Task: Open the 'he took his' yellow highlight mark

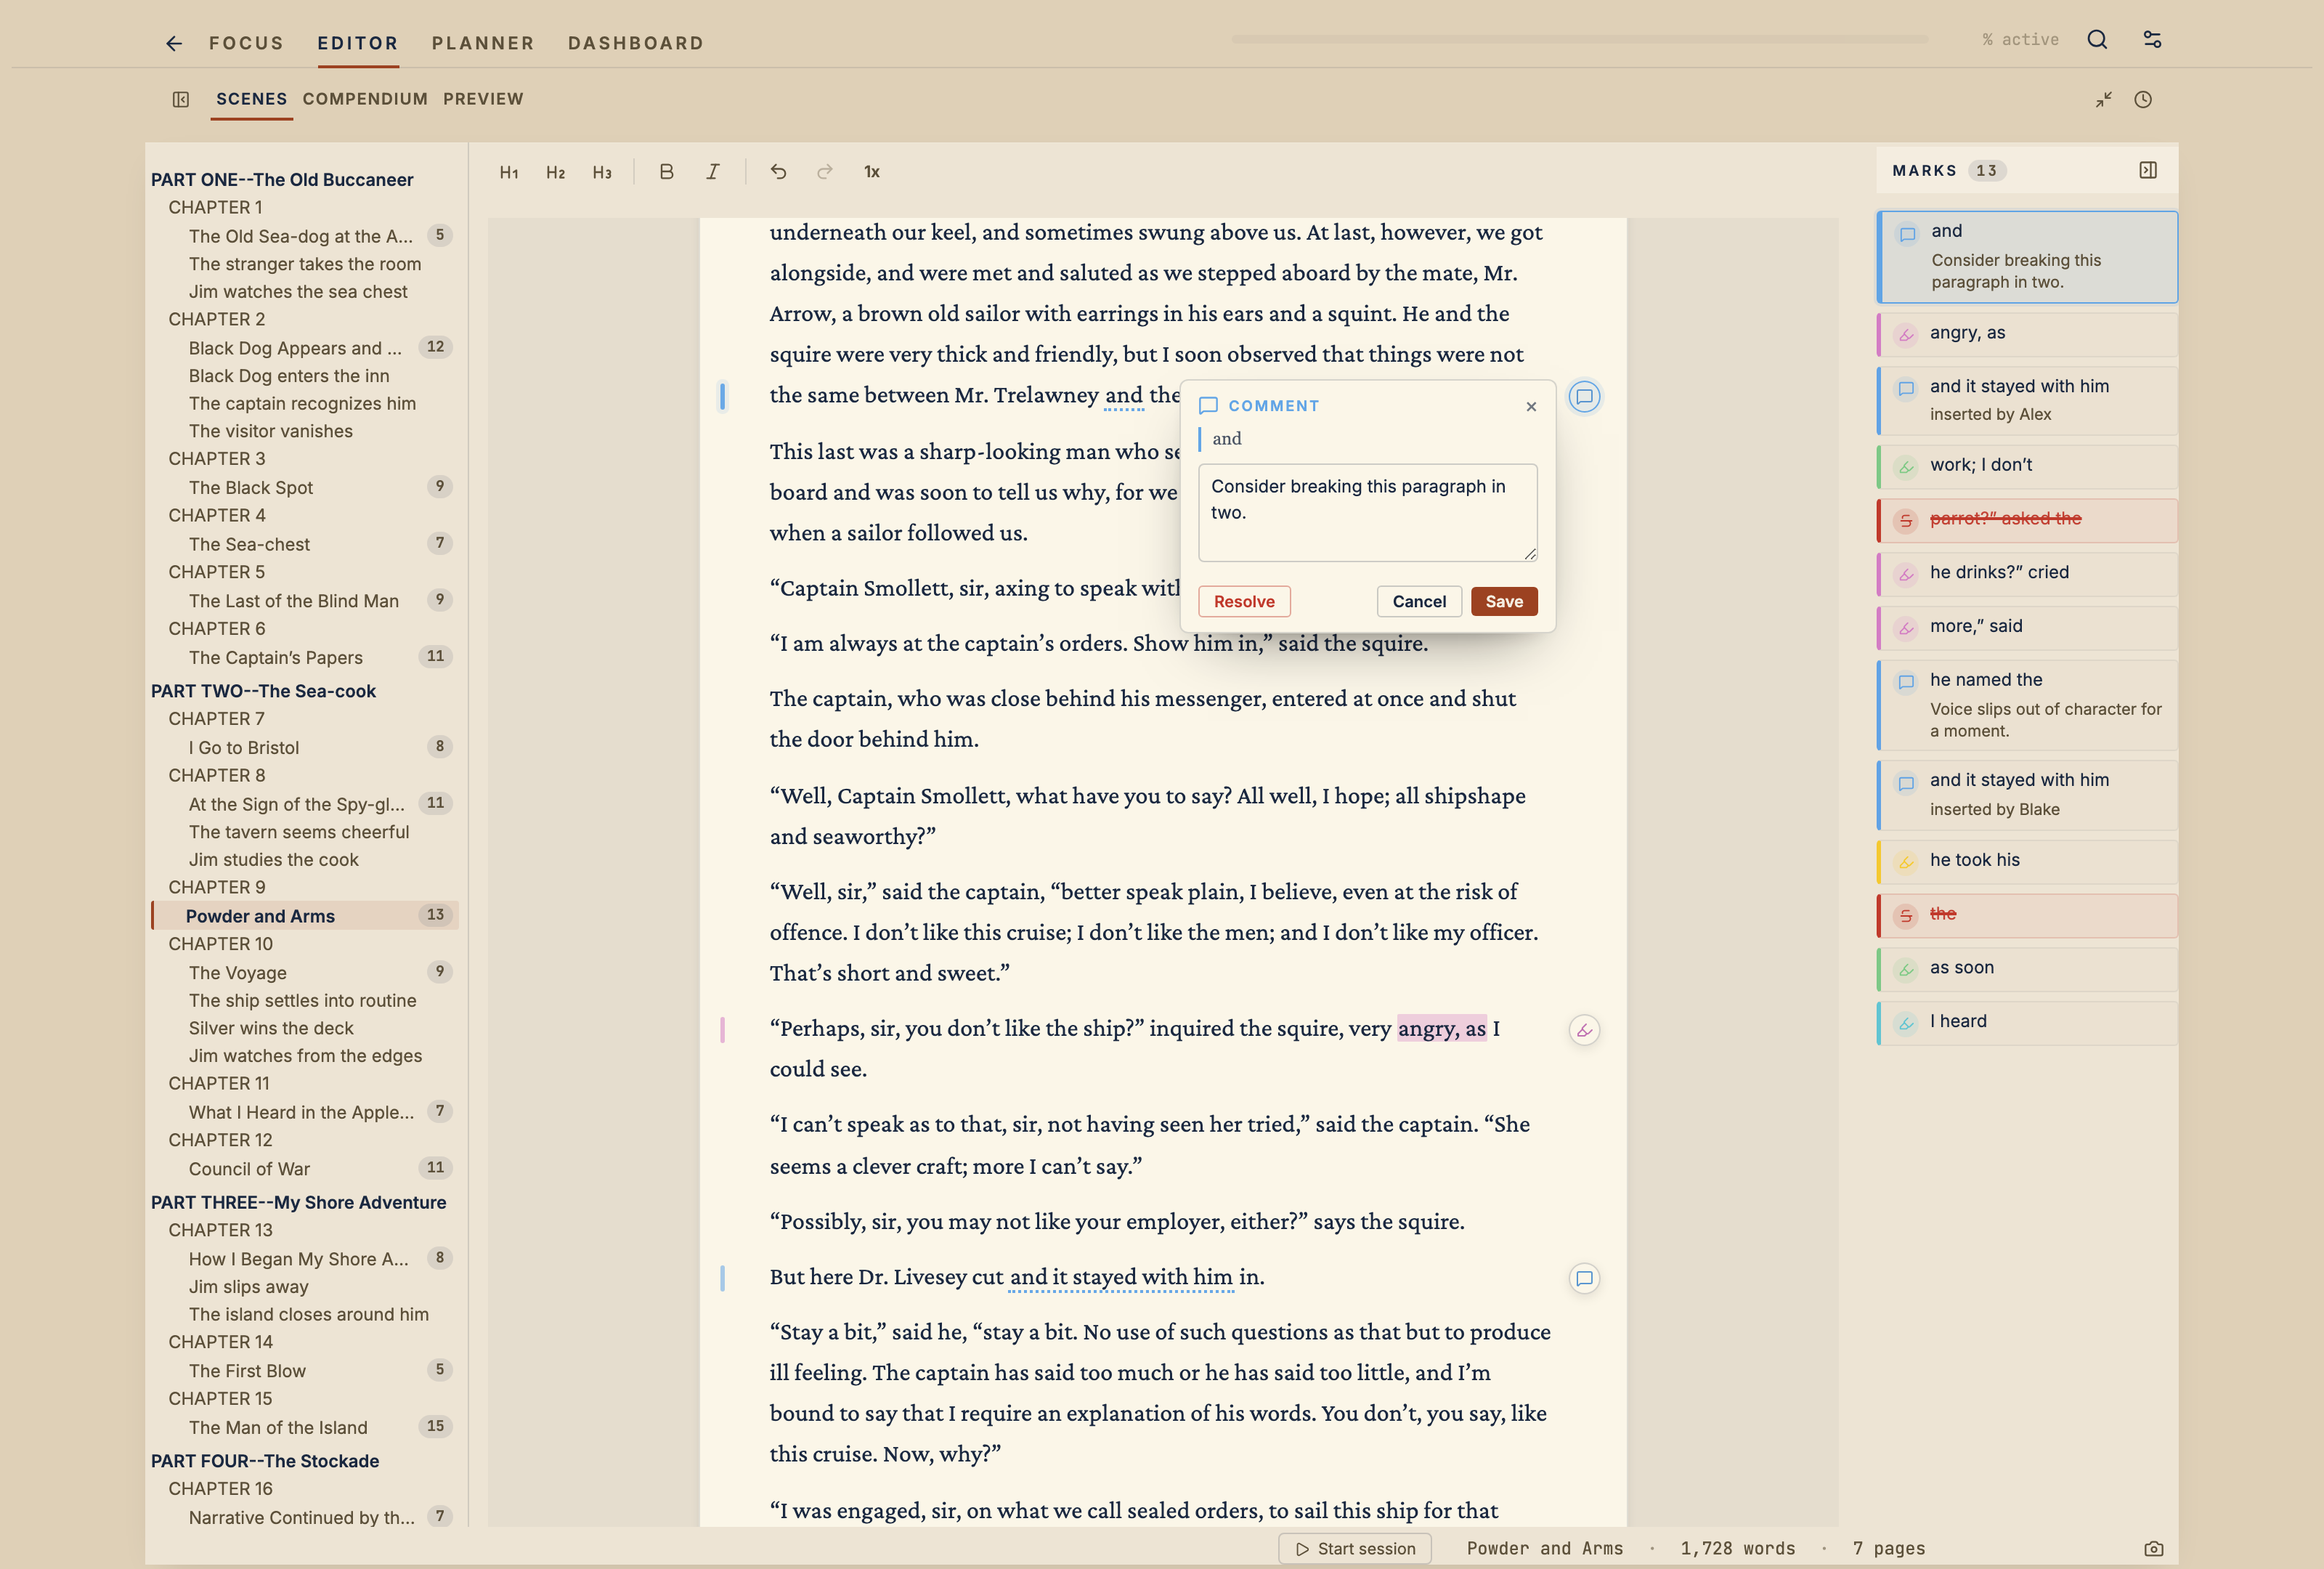Action: (2027, 861)
